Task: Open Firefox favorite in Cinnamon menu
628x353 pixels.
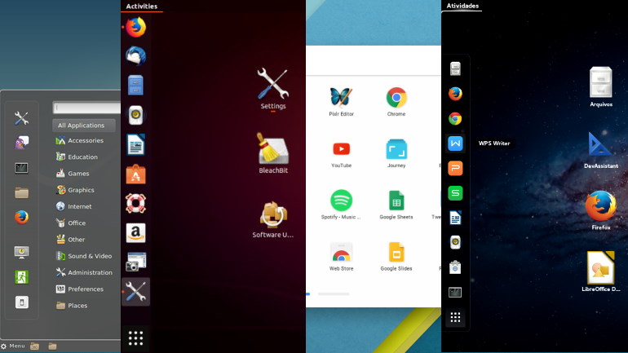Action: click(x=21, y=218)
